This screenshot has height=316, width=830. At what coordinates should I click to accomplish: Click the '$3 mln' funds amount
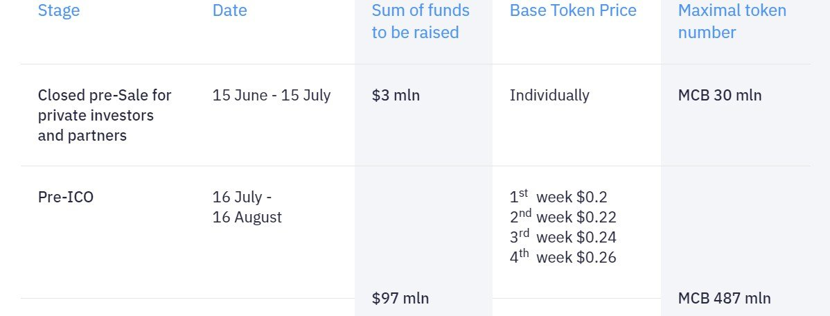(x=396, y=95)
